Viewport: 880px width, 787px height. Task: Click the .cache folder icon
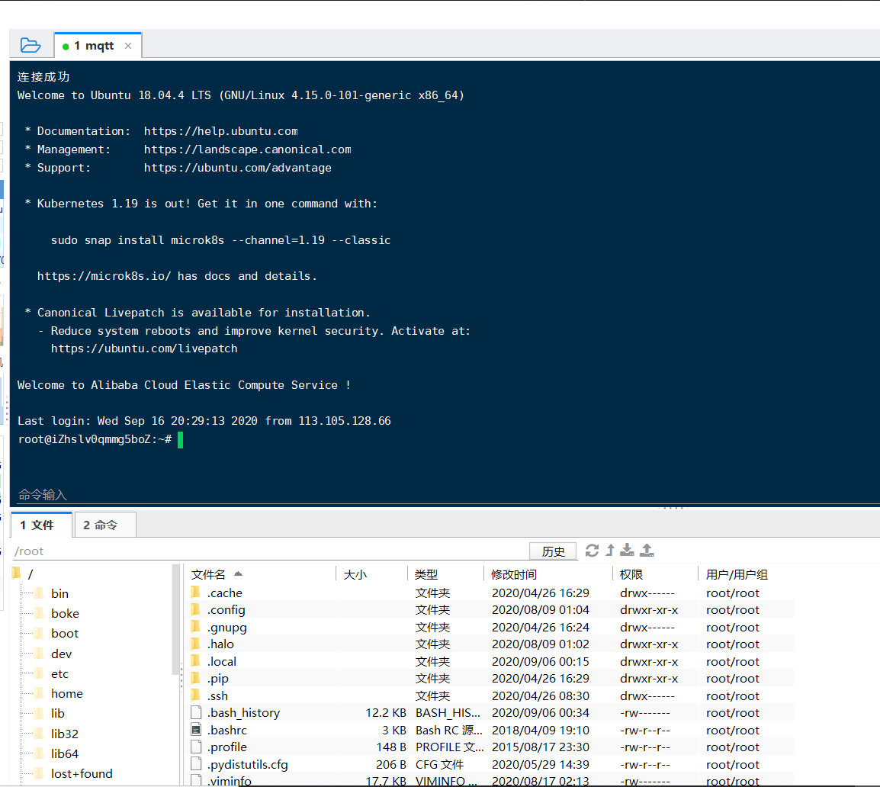click(195, 593)
